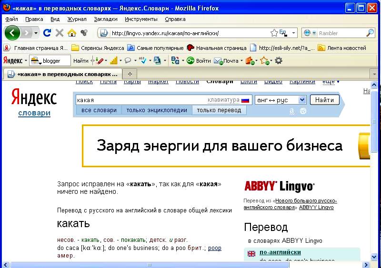Bookmark this page with the star icon

click(x=274, y=33)
